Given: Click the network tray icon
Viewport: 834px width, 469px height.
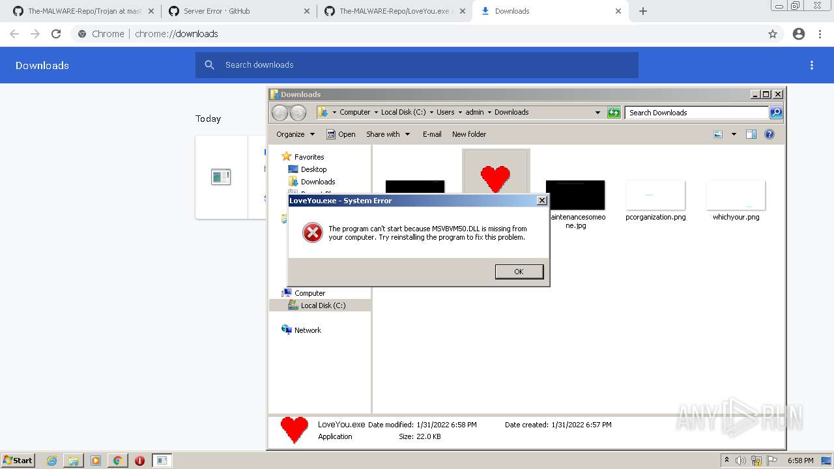Looking at the screenshot, I should click(x=756, y=461).
